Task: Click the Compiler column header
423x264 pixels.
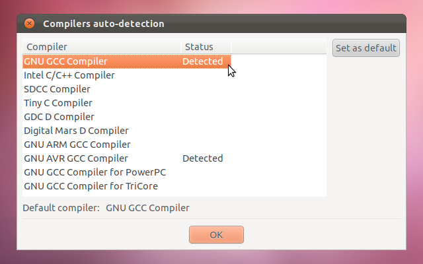Action: tap(46, 47)
